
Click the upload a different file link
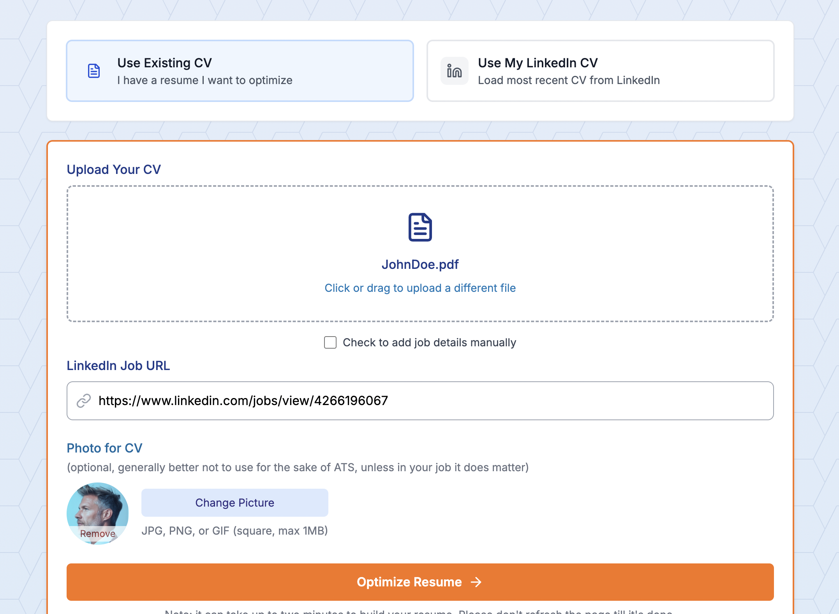pos(420,288)
